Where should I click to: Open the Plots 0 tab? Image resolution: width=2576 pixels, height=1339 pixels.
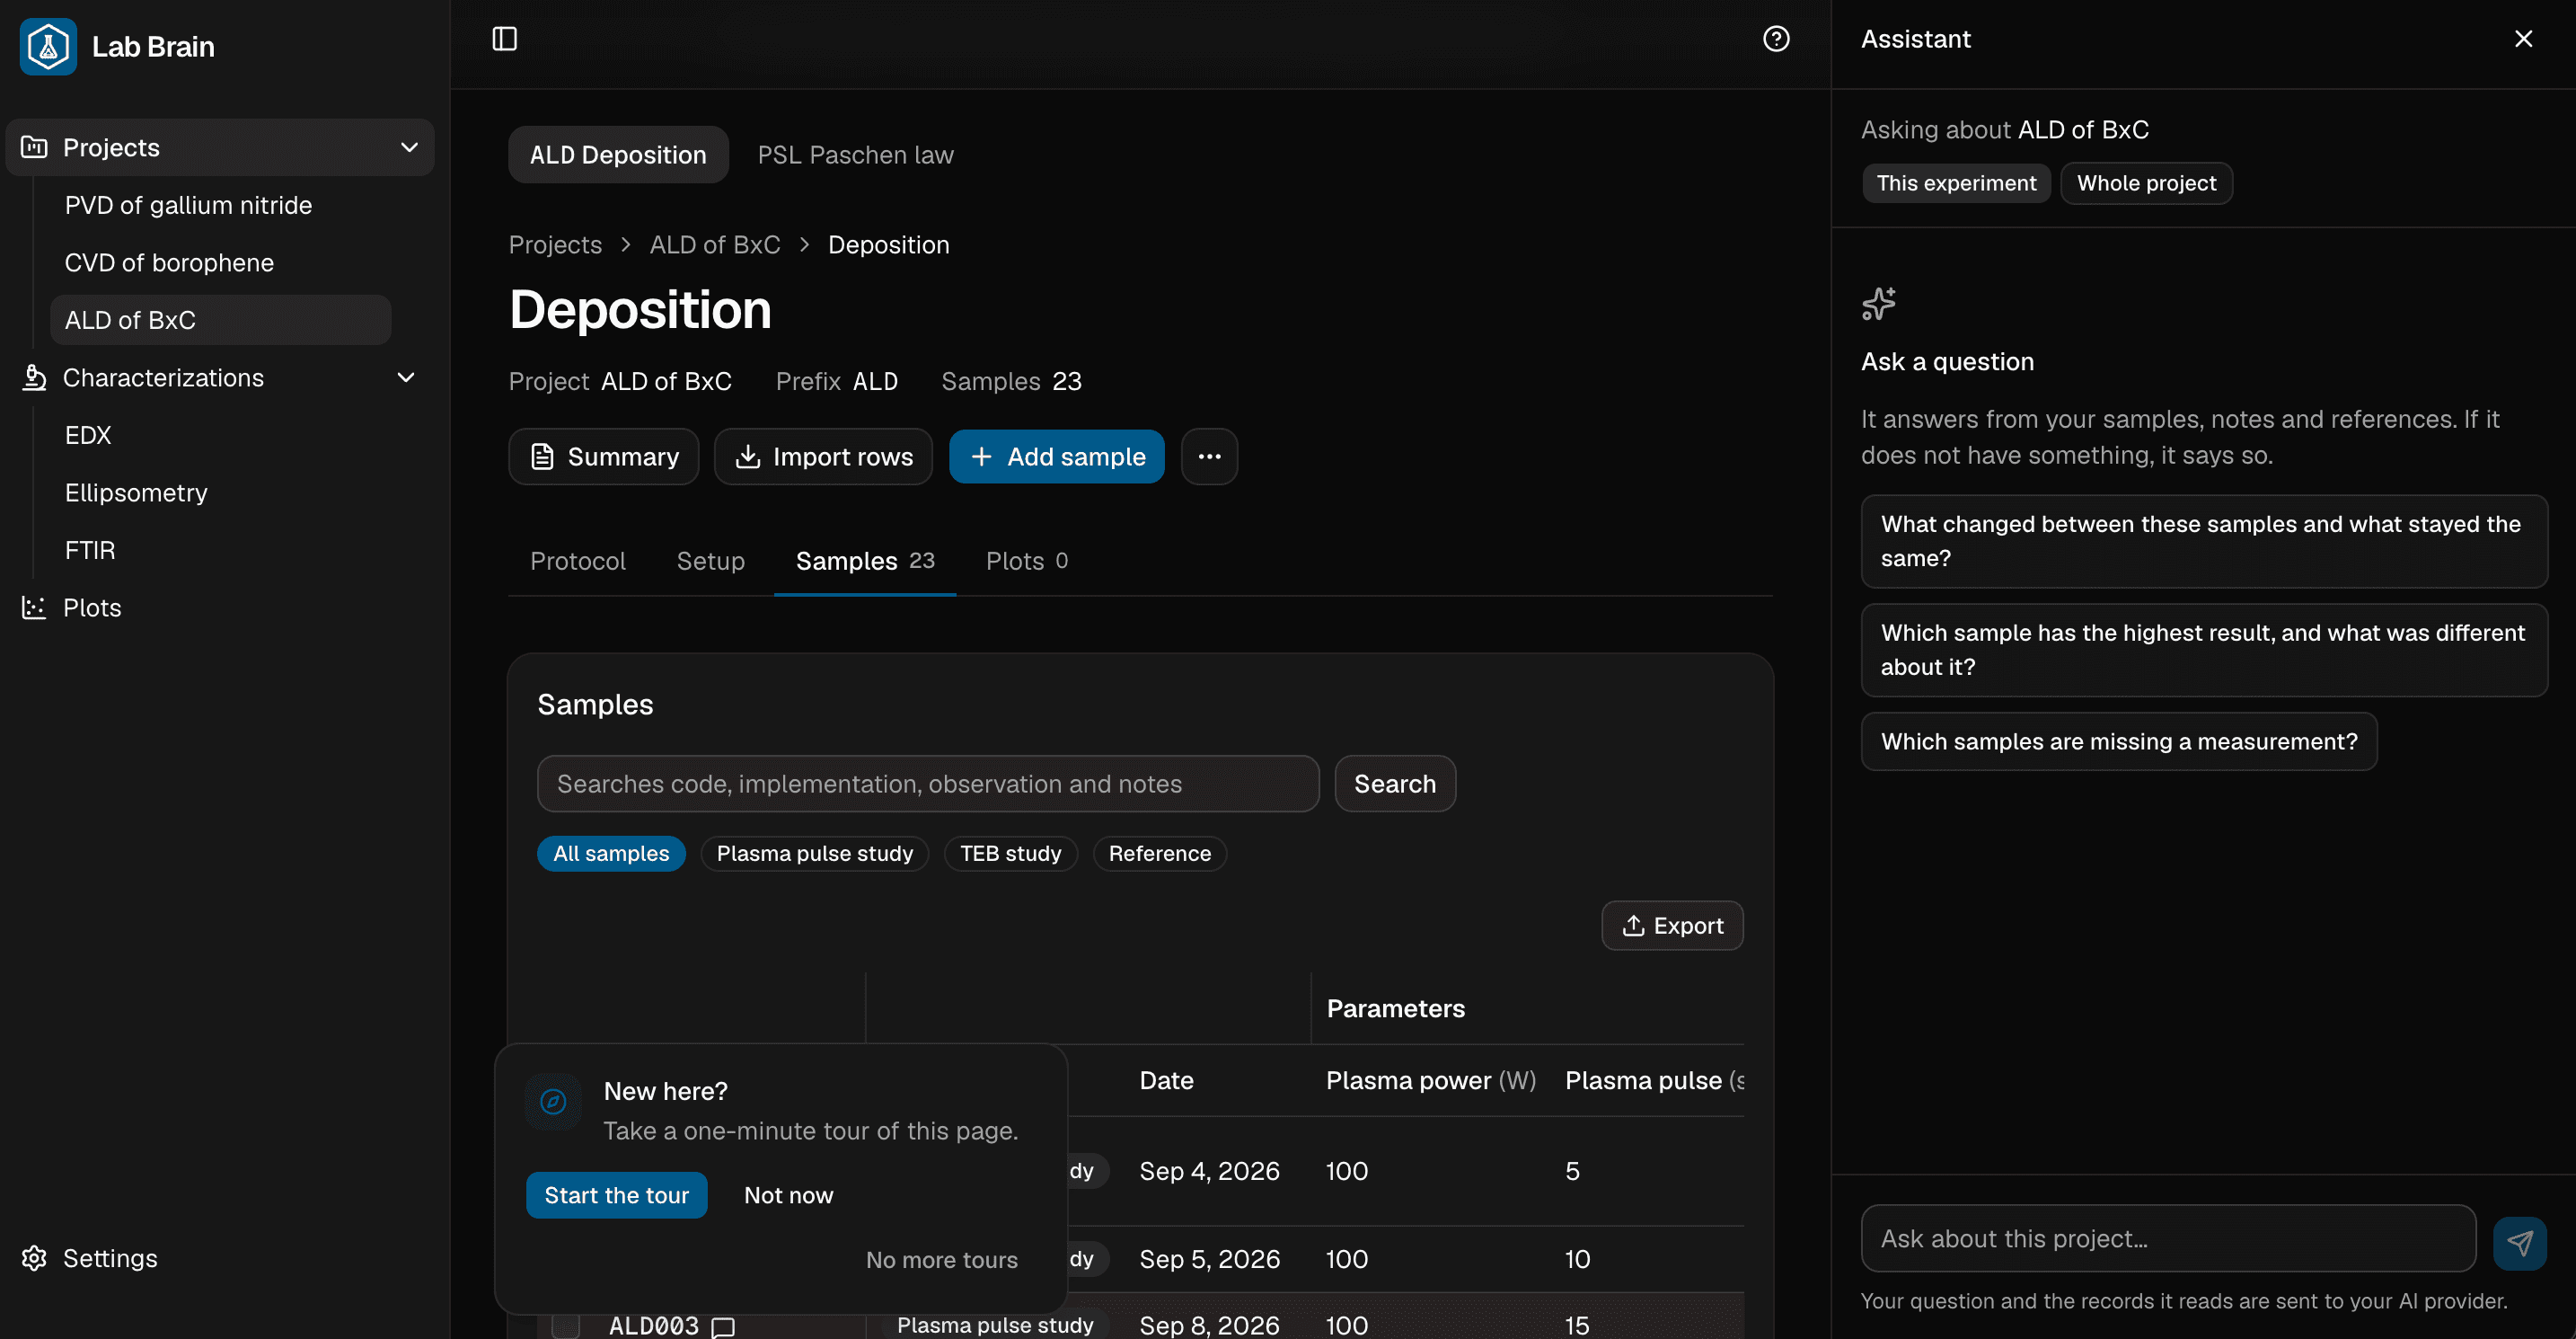pos(1027,561)
